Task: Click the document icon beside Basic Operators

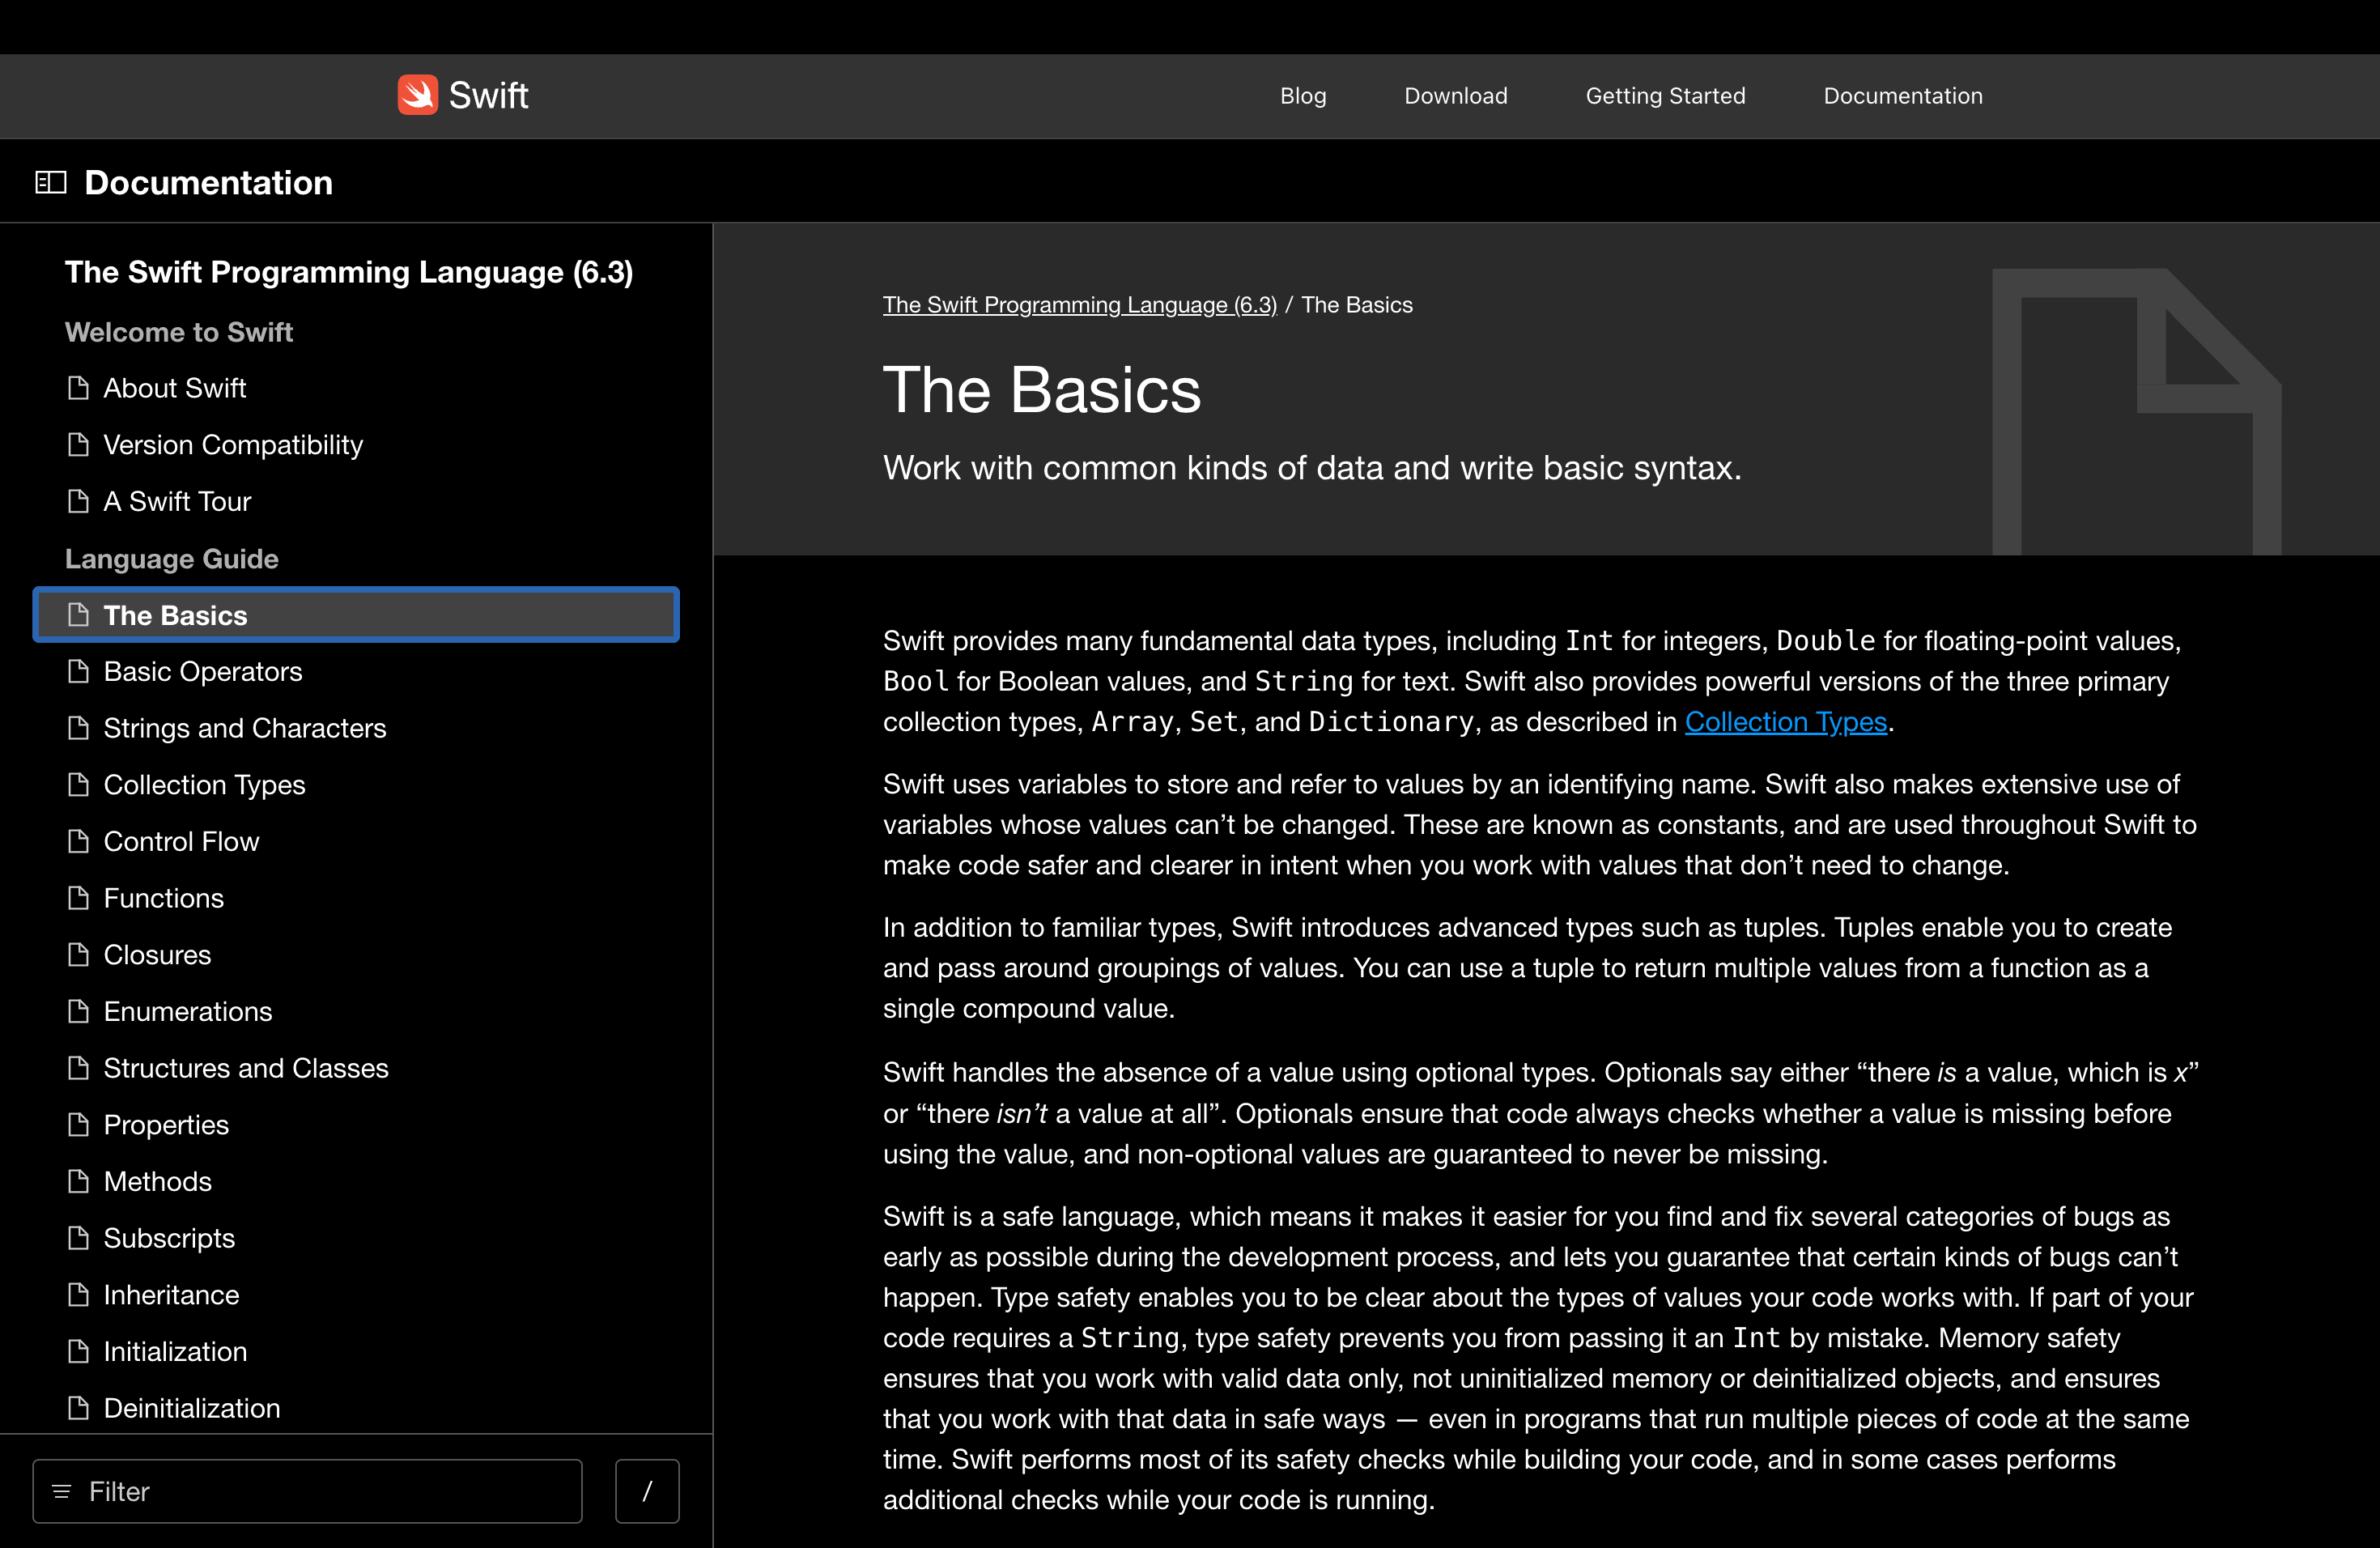Action: (x=79, y=671)
